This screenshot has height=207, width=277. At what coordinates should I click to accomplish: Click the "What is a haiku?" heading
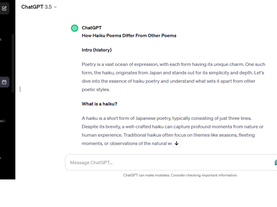tap(99, 104)
